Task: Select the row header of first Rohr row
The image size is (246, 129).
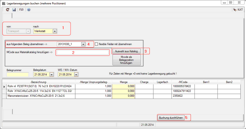Action: coord(4,86)
